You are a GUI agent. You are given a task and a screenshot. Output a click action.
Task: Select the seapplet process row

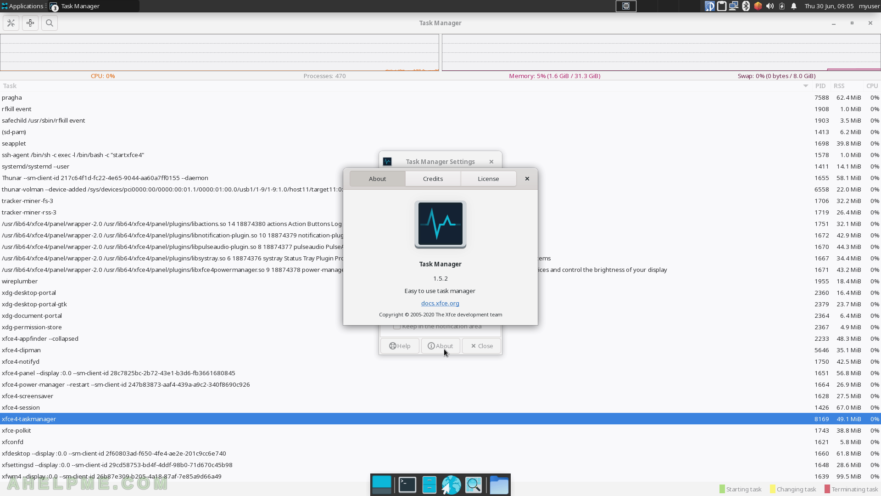[x=440, y=143]
